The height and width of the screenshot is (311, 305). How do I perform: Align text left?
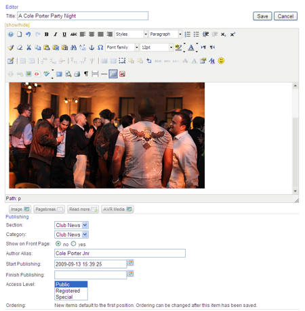coord(83,34)
